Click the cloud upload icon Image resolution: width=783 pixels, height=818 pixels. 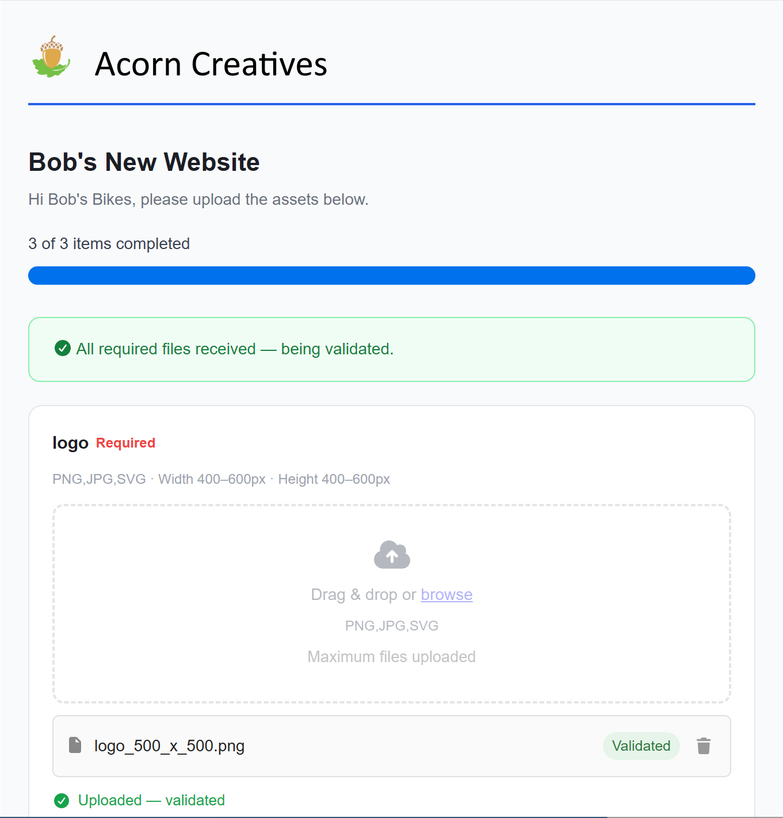coord(392,554)
